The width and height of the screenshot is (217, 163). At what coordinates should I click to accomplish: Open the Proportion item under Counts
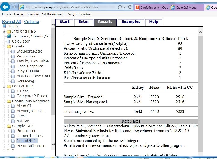click(26, 56)
